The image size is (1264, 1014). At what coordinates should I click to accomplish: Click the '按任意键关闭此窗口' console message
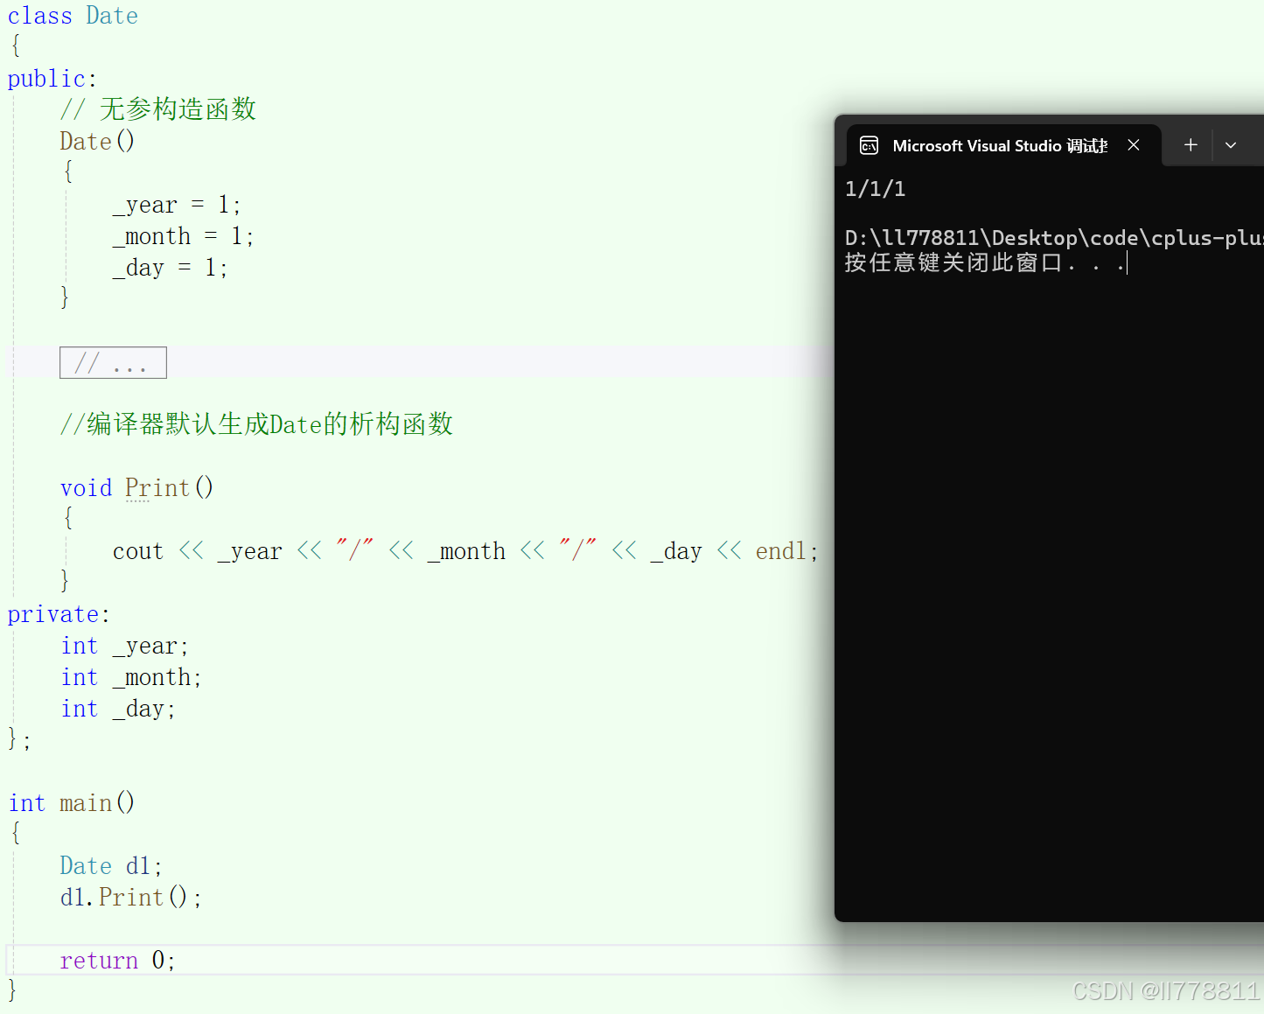click(985, 262)
